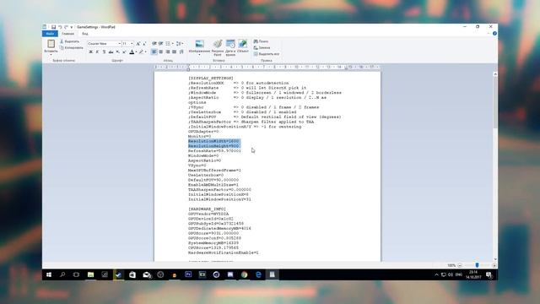The height and width of the screenshot is (304, 540).
Task: Open Task View on the taskbar
Action: coord(76,274)
